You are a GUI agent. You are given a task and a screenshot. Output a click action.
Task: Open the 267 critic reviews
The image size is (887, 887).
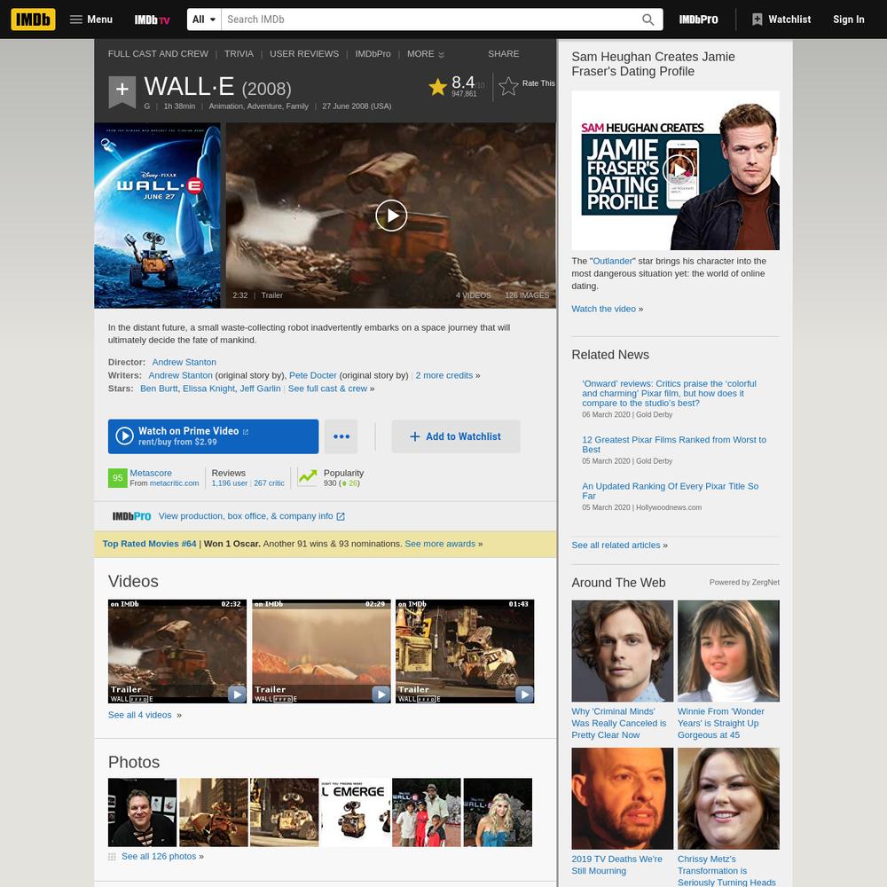(x=269, y=483)
